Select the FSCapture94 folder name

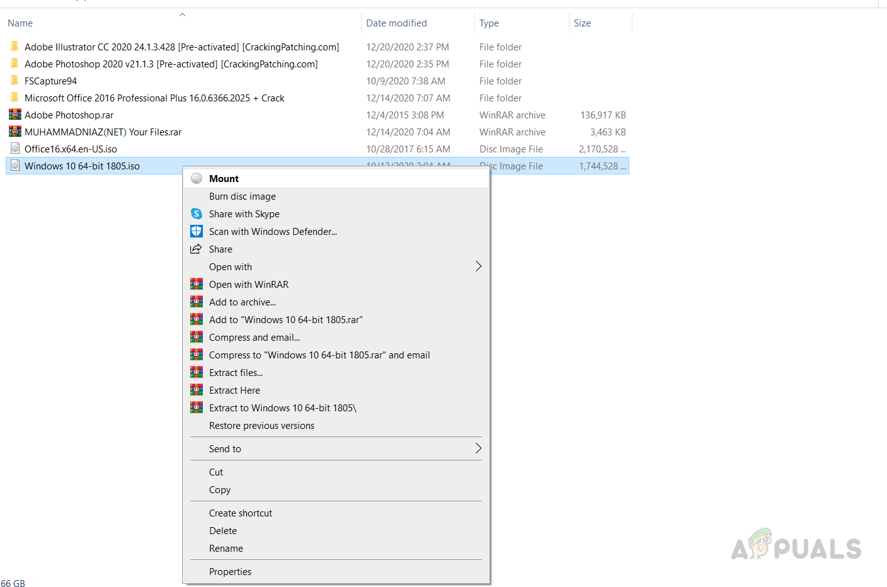coord(50,81)
